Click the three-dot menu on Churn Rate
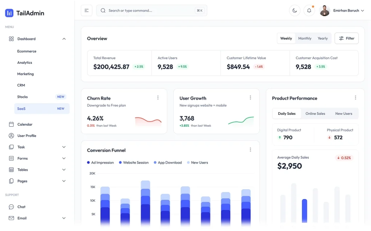Screen dimensions: 371x231 tap(158, 98)
